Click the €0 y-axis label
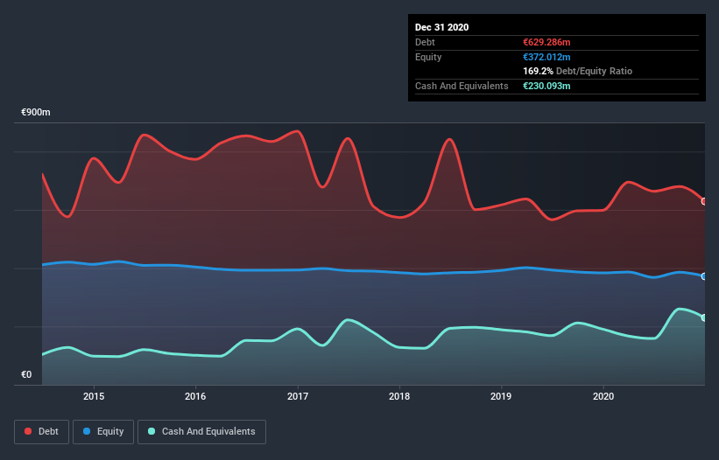This screenshot has width=719, height=460. point(26,374)
